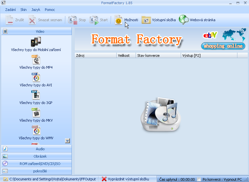Click the Stop conversion icon

point(73,20)
